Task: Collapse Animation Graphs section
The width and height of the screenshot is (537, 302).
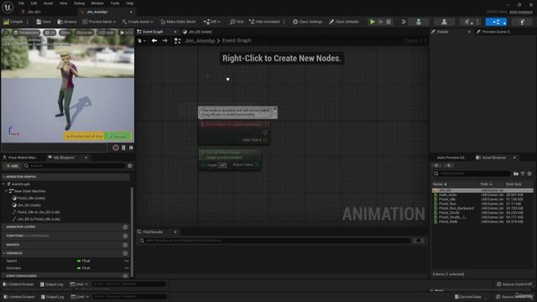Action: pyautogui.click(x=4, y=177)
